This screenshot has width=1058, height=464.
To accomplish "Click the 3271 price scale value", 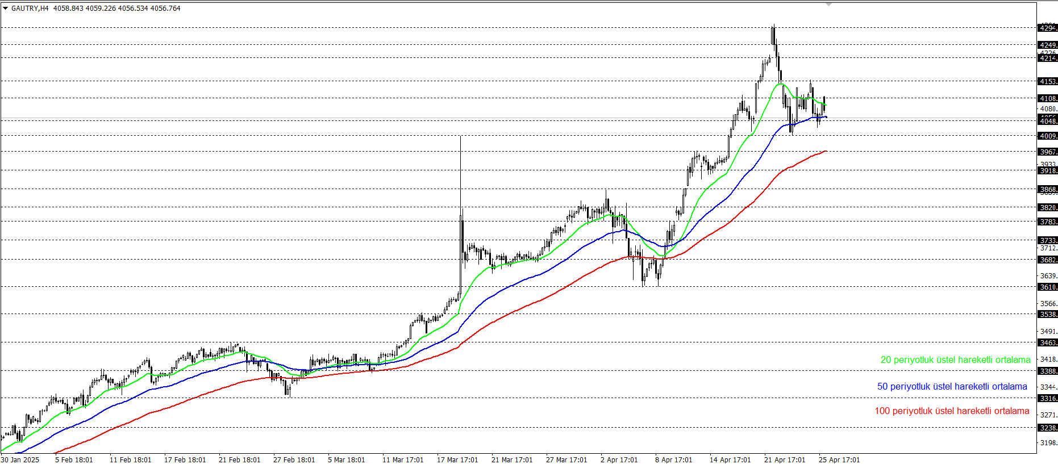I will coord(1048,415).
